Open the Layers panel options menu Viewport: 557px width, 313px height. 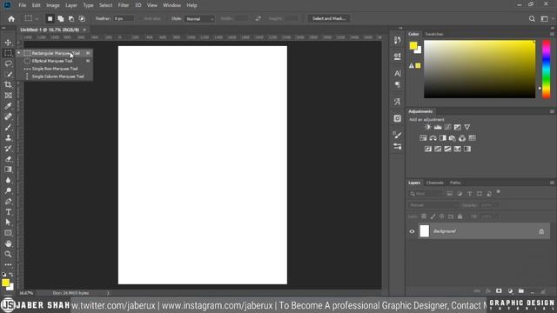click(x=552, y=183)
